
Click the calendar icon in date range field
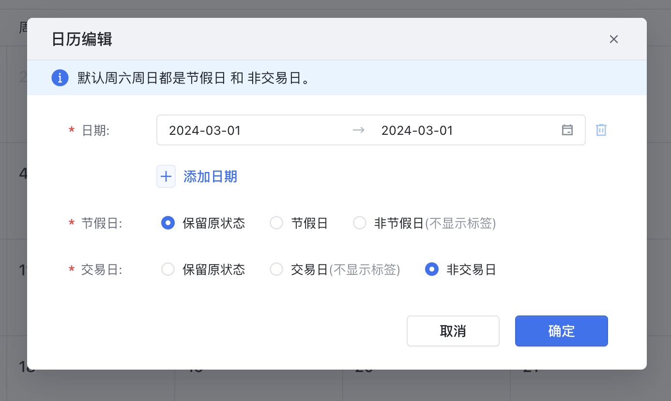tap(567, 130)
